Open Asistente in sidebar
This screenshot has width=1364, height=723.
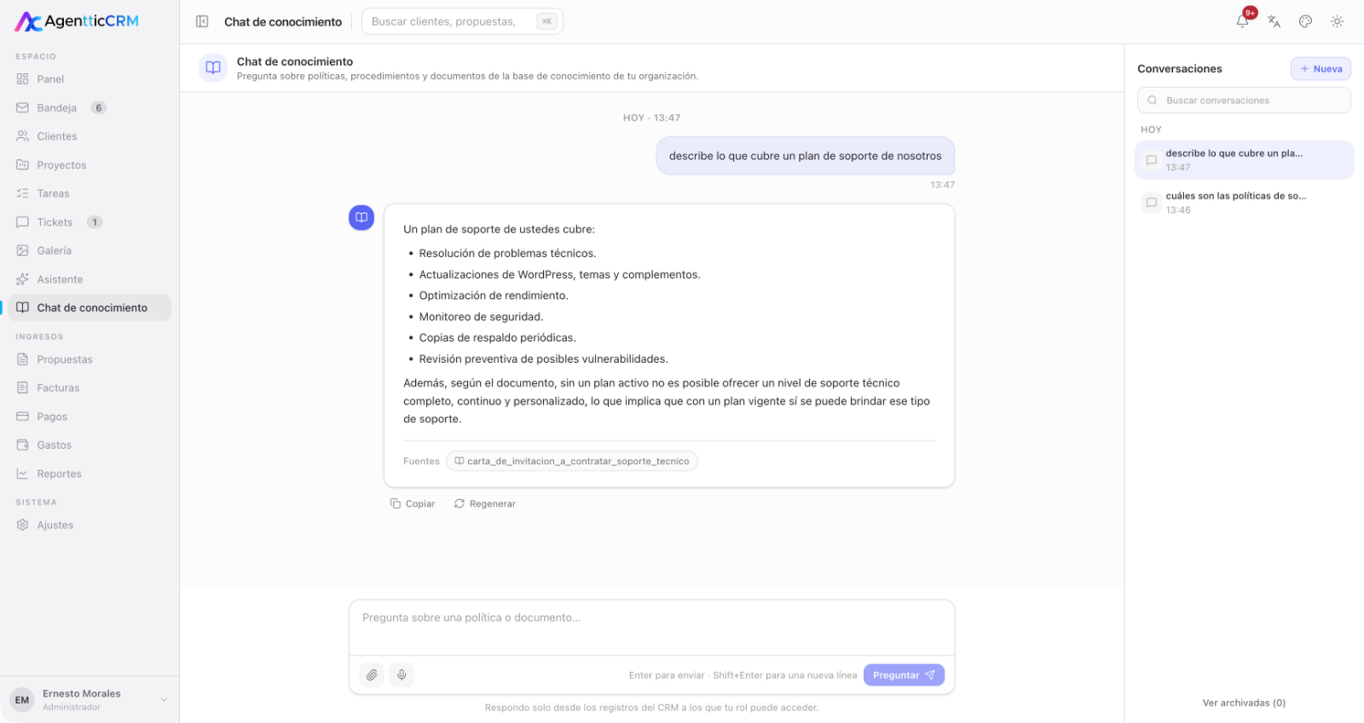pyautogui.click(x=90, y=279)
